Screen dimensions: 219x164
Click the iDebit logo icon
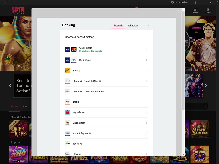[67, 102]
